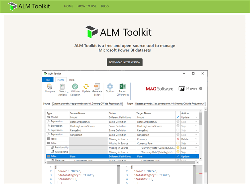Screen dimensions: 250x184
Task: Click the Currency target name cell
Action: pos(156,139)
